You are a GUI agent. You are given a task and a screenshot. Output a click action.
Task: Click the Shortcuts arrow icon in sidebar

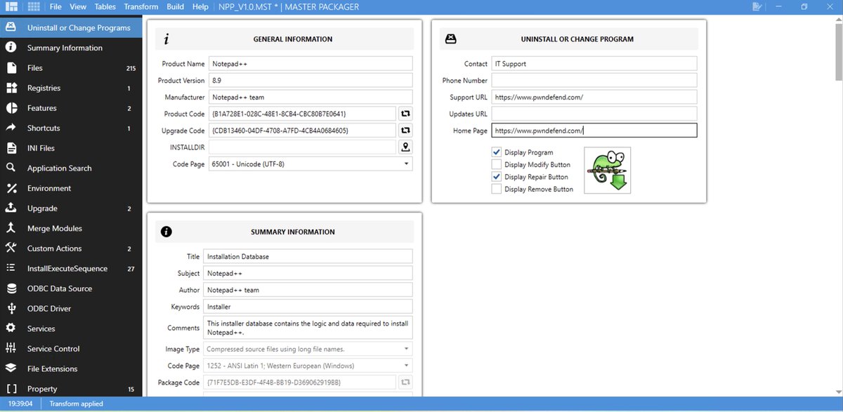tap(11, 128)
